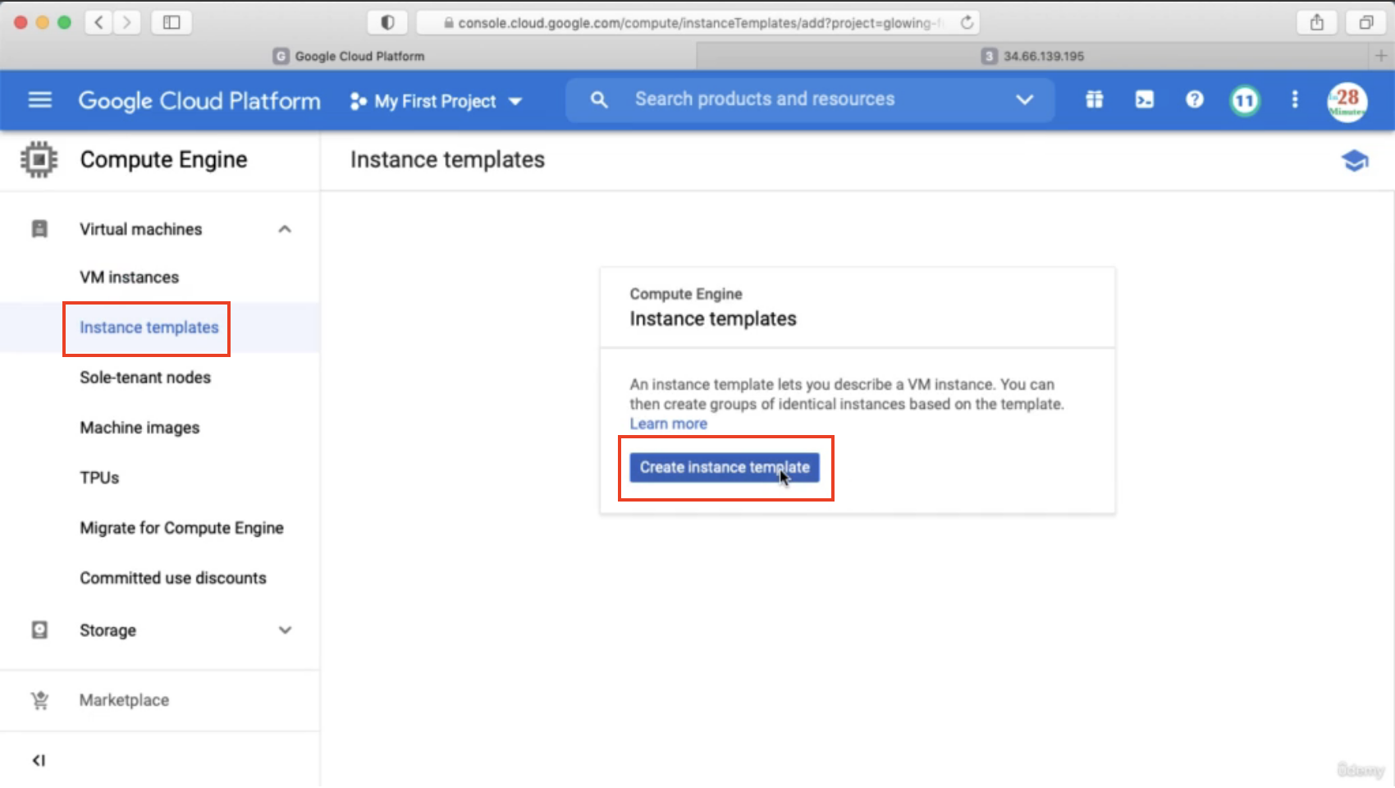Open a new Safari tab
This screenshot has height=788, width=1395.
pos(1381,56)
